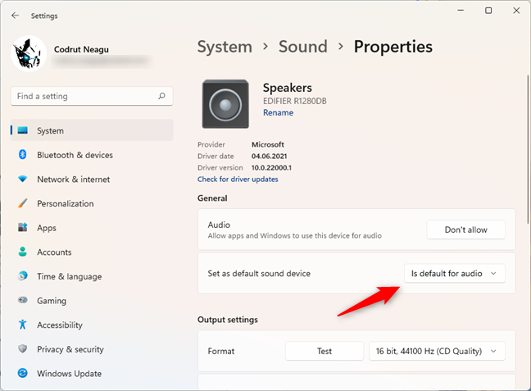The image size is (531, 391).
Task: Click the Accessibility figure icon
Action: [x=23, y=325]
